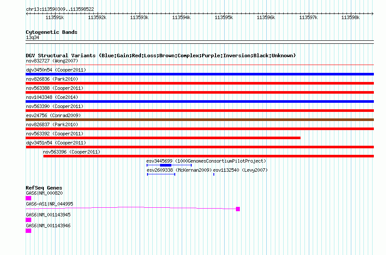Open variant nsv832727 (Wong2007) label

(x=52, y=61)
